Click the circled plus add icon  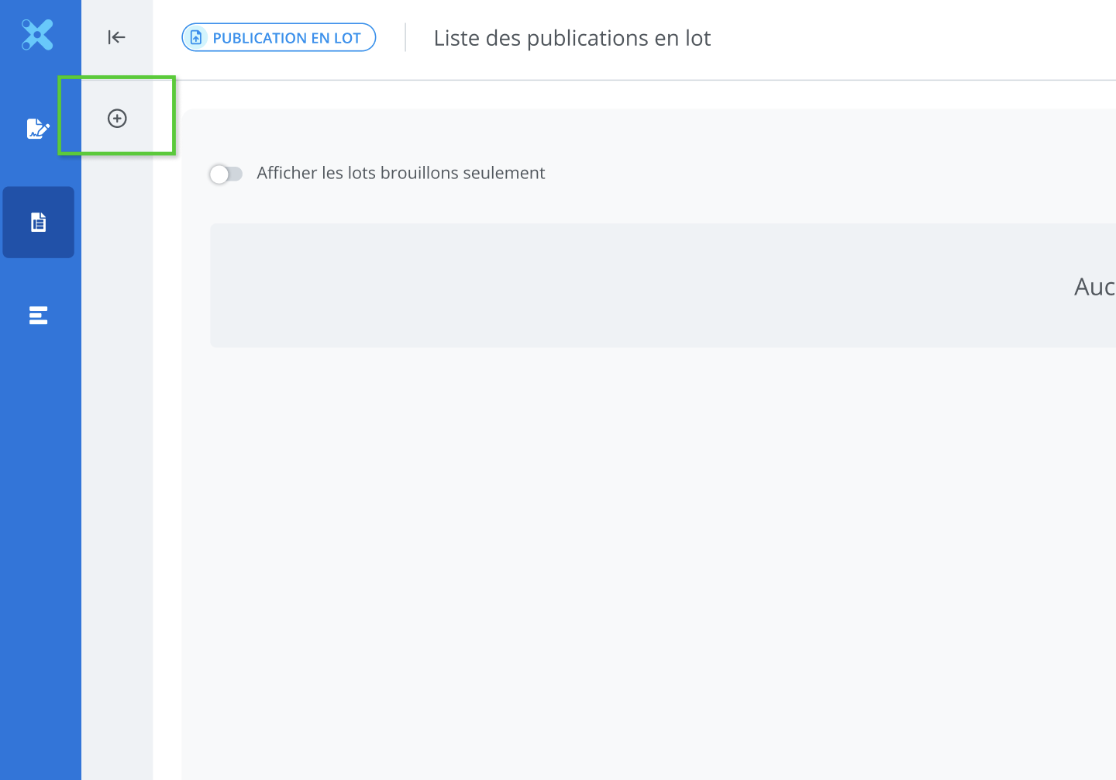(x=117, y=119)
